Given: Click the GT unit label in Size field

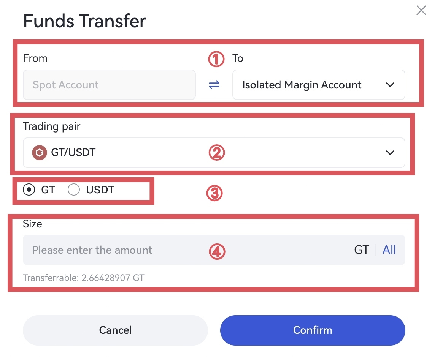Looking at the screenshot, I should click(361, 250).
